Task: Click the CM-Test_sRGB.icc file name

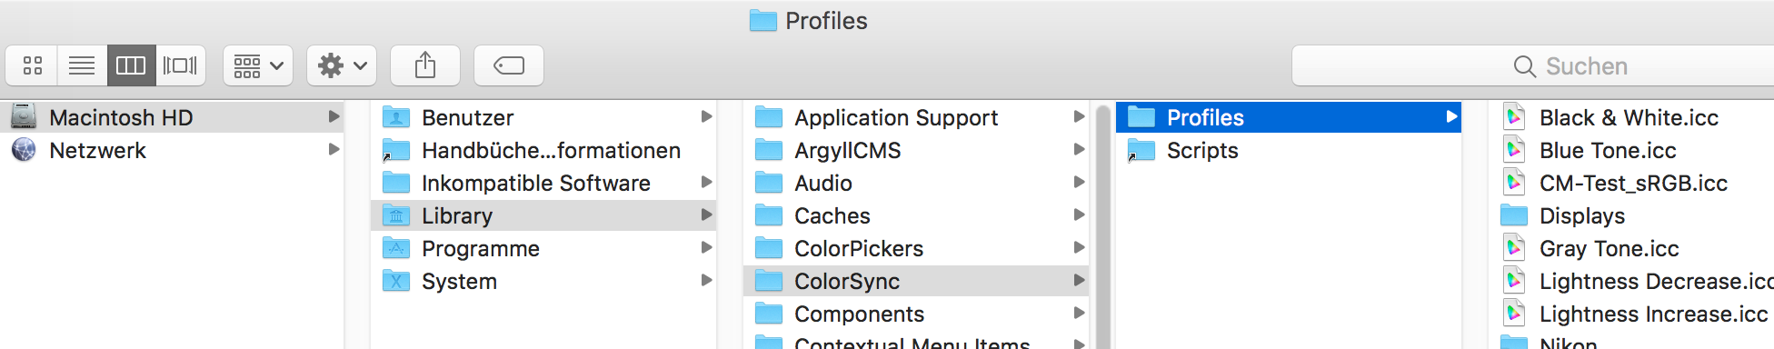Action: click(1633, 183)
